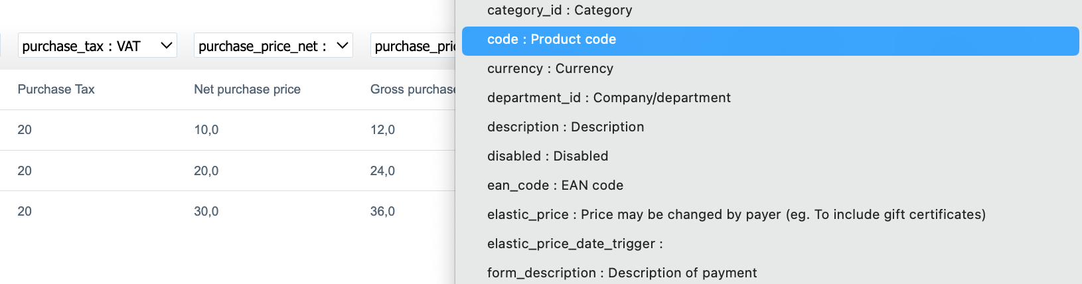Click the 'Net purchase price' column header
1082x284 pixels.
pos(247,90)
